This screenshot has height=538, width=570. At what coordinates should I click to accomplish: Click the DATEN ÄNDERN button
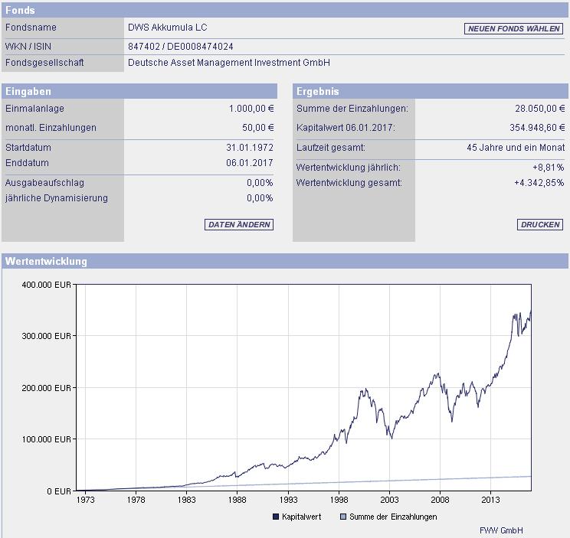point(239,225)
